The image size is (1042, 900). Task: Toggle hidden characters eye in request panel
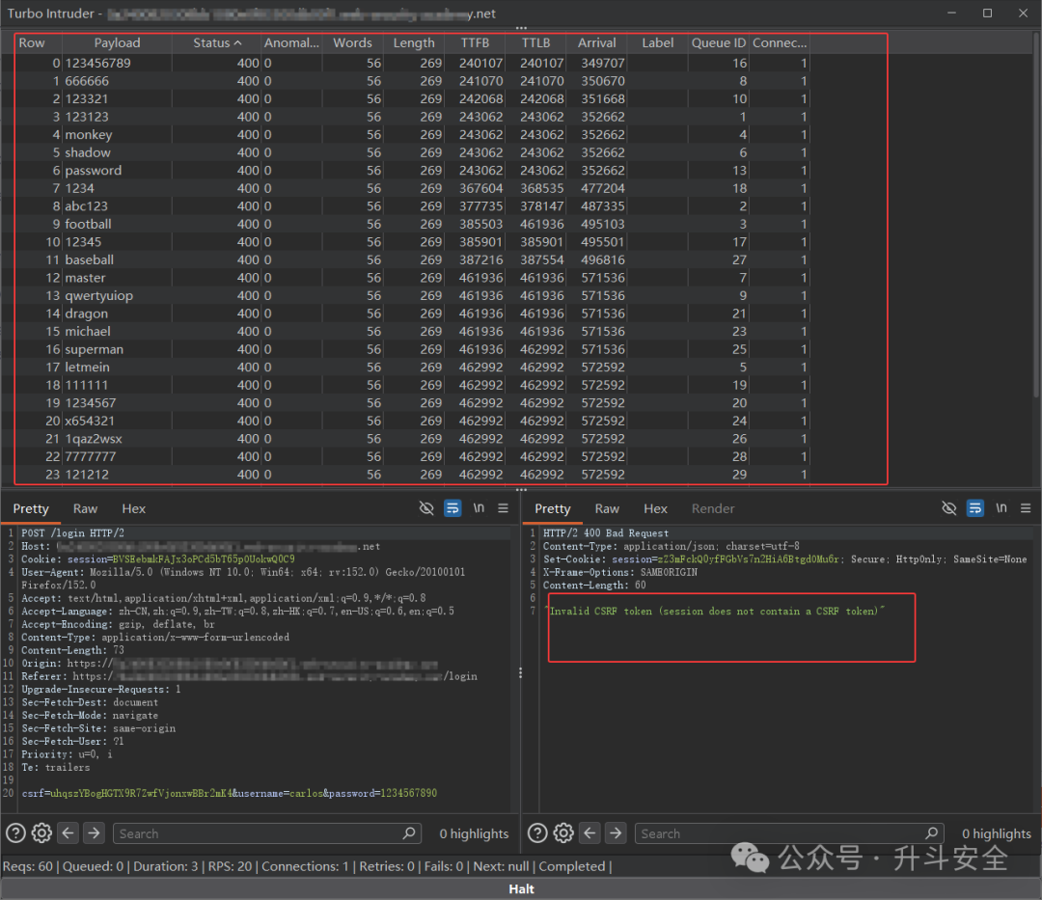pos(426,508)
